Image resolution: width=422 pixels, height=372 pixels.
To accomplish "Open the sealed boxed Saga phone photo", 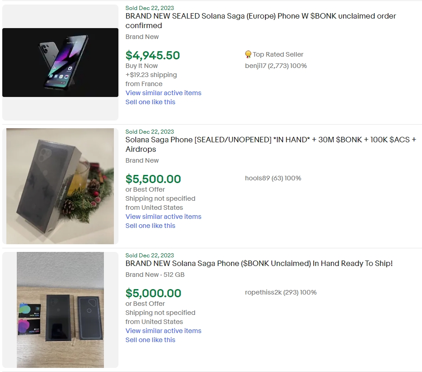I will tap(60, 186).
